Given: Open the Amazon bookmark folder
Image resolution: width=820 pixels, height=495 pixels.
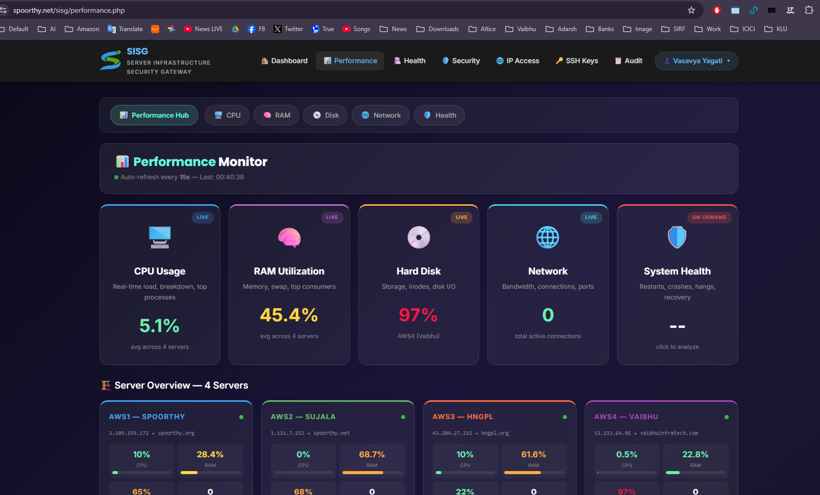Looking at the screenshot, I should [82, 29].
